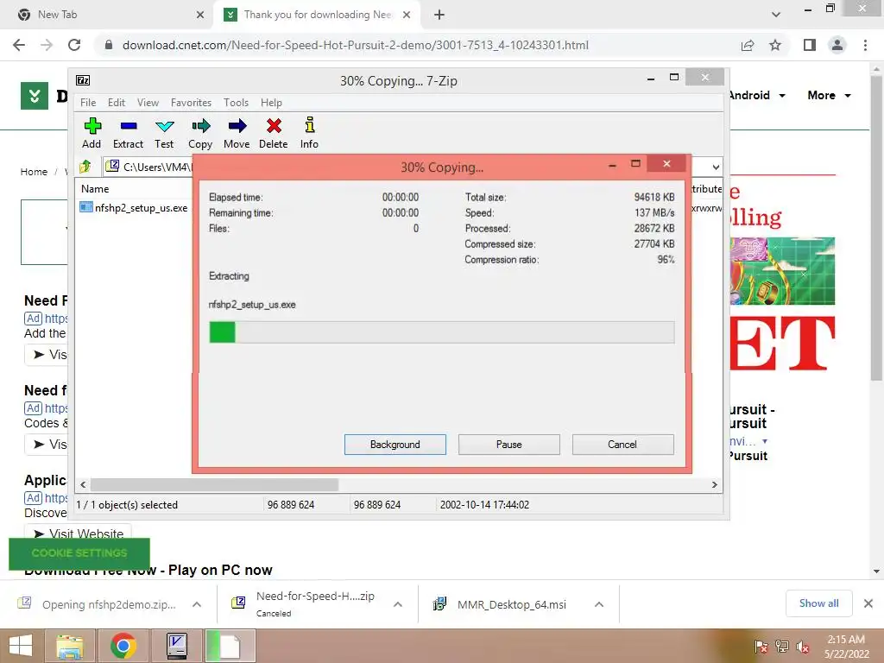Expand the 7-Zip address path dropdown
The image size is (884, 663).
pyautogui.click(x=715, y=167)
